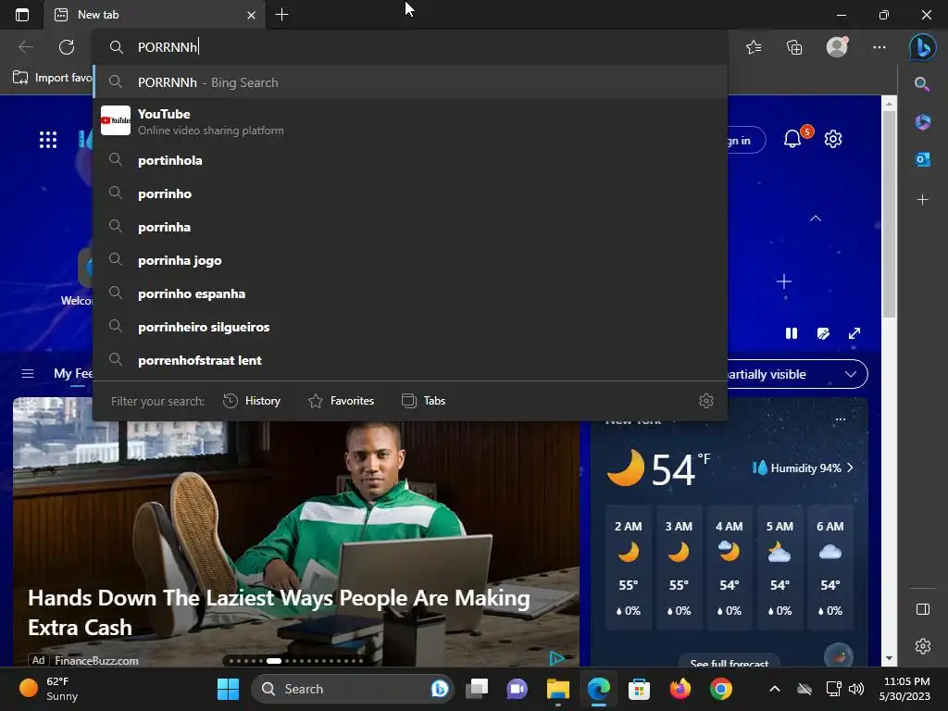This screenshot has width=948, height=711.
Task: Open Windows Start menu
Action: pos(228,689)
